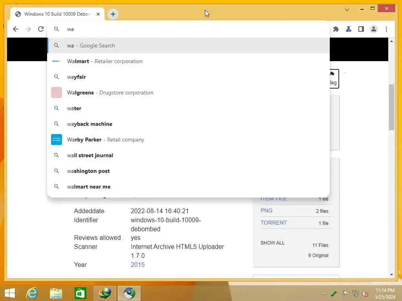Open the Extensions puzzle-piece icon
This screenshot has height=301, width=402.
tap(336, 29)
